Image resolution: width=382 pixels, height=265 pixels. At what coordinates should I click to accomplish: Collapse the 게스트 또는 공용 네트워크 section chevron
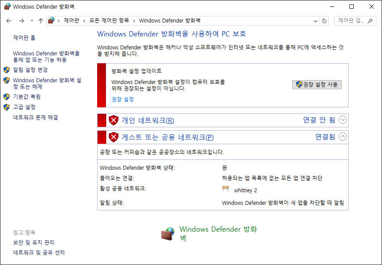click(343, 137)
